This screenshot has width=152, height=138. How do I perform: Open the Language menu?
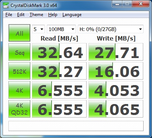(72, 15)
